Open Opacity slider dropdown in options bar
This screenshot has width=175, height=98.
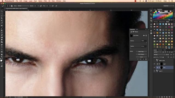pos(38,6)
